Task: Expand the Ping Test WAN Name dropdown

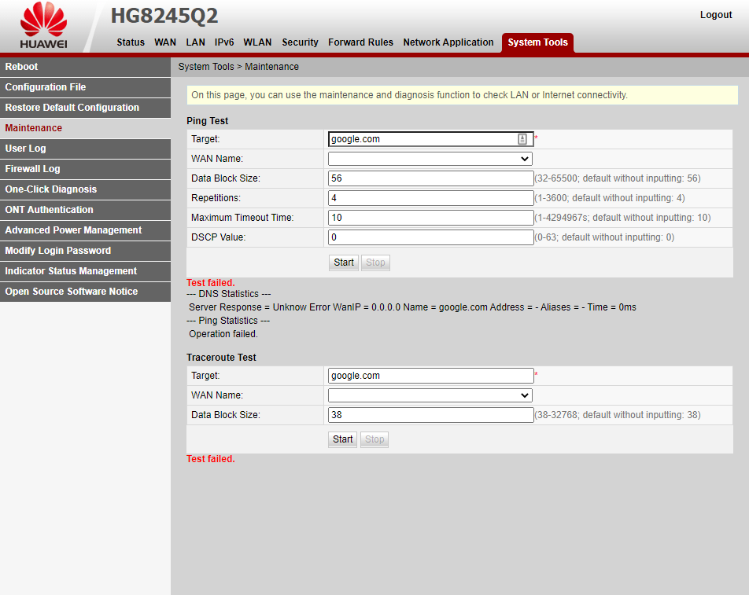Action: tap(430, 159)
